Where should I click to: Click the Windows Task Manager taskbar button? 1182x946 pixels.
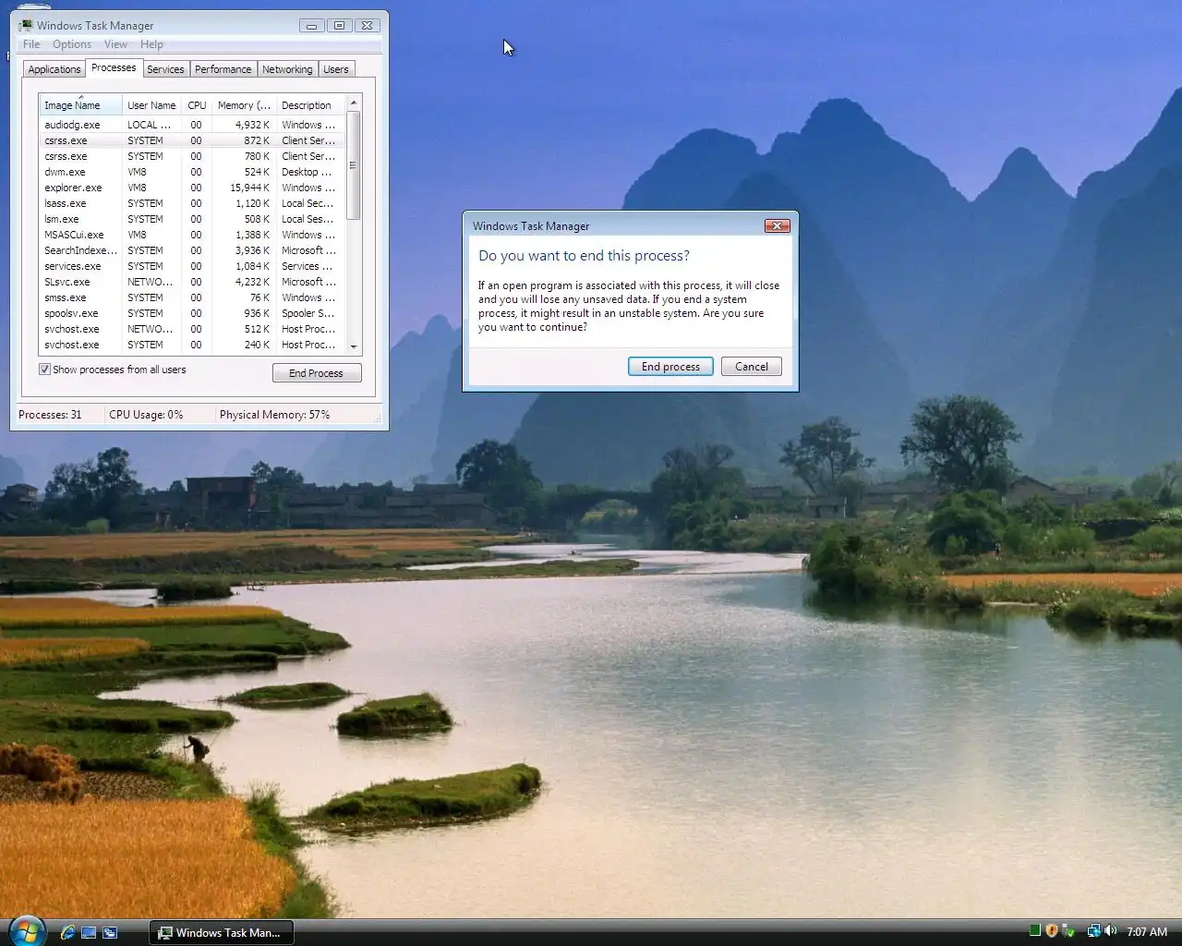222,932
